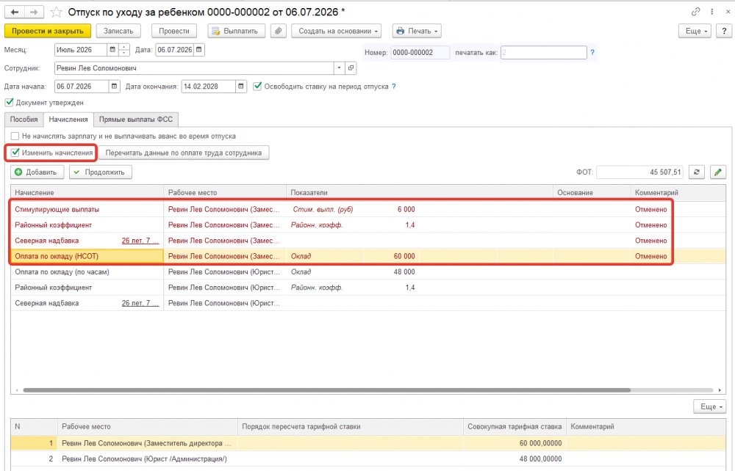Click horizontal scrollbar of accruals table
This screenshot has width=735, height=471.
327,390
